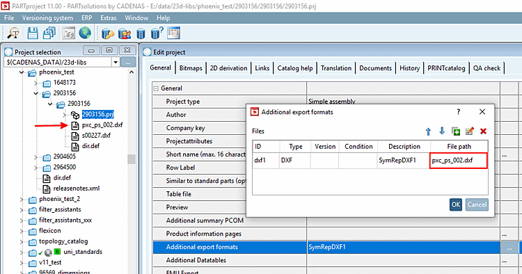The width and height of the screenshot is (522, 274).
Task: Open the File menu
Action: click(x=9, y=18)
